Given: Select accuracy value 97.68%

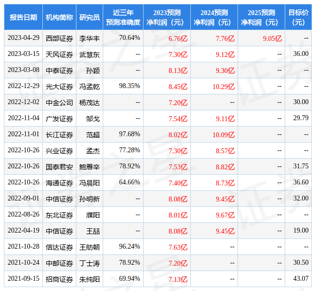Looking at the screenshot, I should coord(129,134).
